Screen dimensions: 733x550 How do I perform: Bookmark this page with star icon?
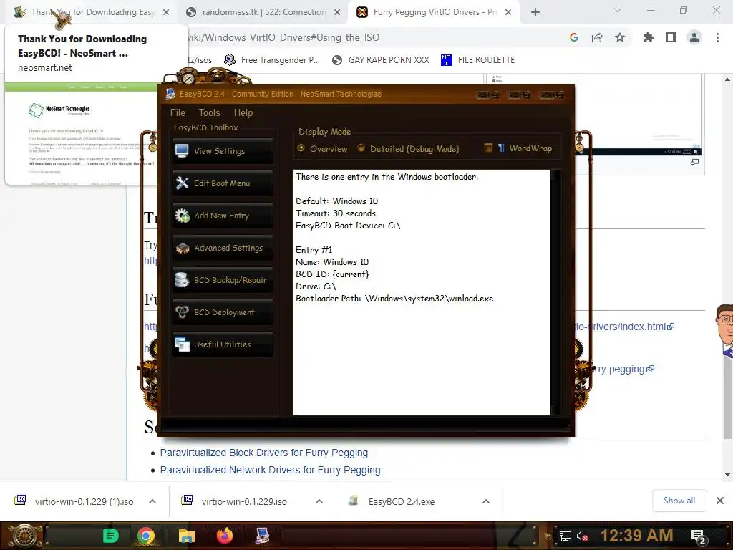tap(620, 37)
